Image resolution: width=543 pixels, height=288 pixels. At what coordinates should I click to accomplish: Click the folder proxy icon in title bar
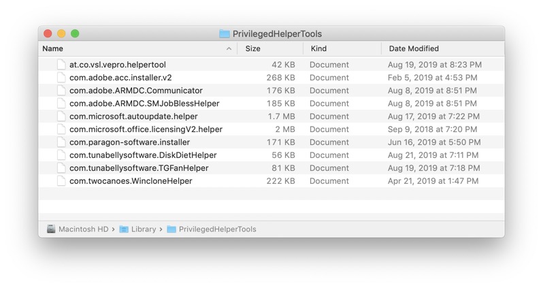(x=225, y=33)
